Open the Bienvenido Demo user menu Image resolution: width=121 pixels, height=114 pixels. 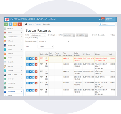pyautogui.click(x=110, y=19)
